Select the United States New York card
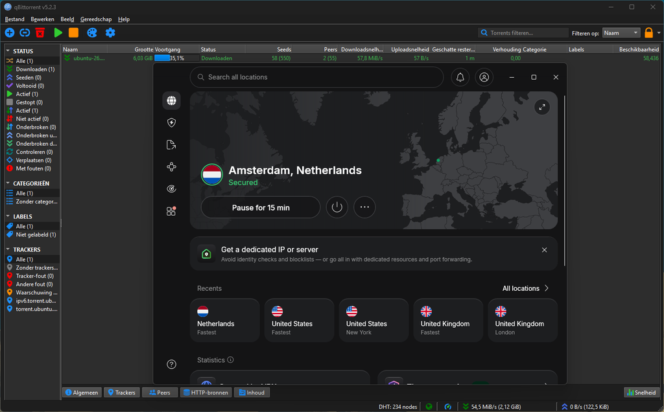This screenshot has width=664, height=412. point(374,320)
